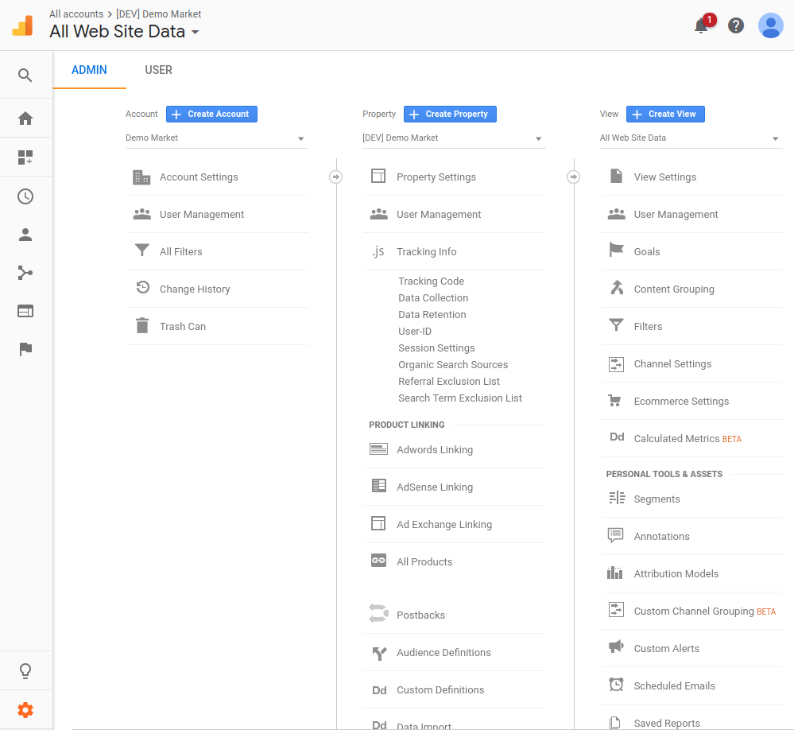The width and height of the screenshot is (794, 730).
Task: Open the help question mark icon
Action: tap(736, 25)
